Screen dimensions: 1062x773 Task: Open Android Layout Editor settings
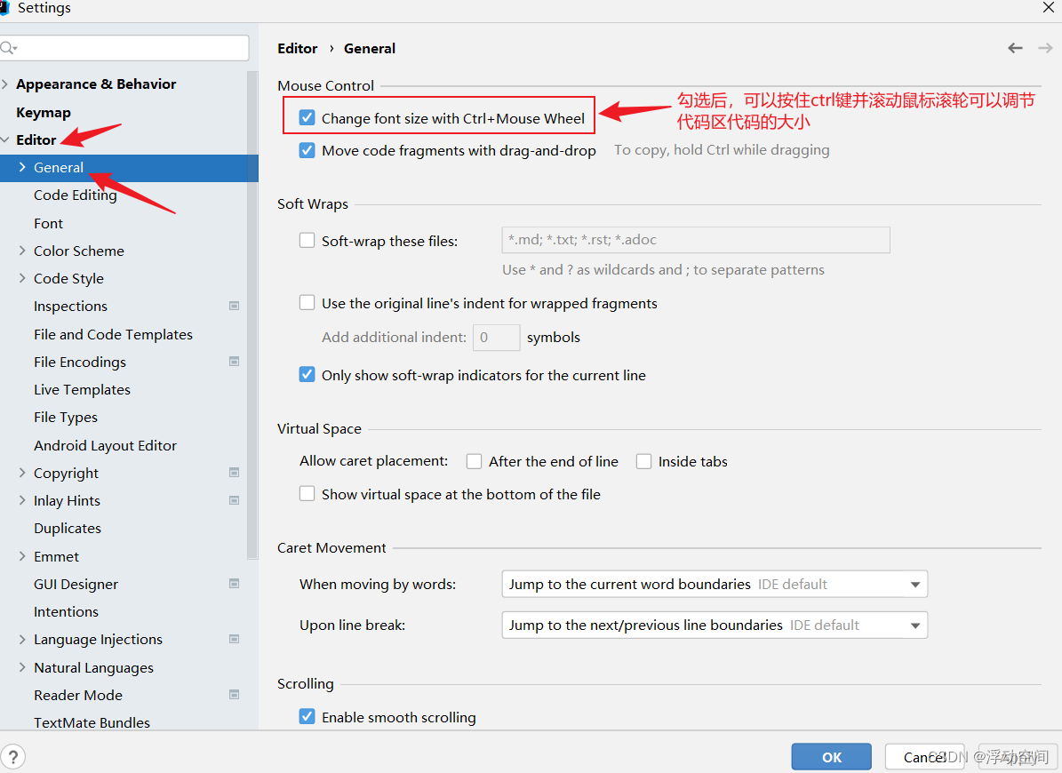coord(105,445)
